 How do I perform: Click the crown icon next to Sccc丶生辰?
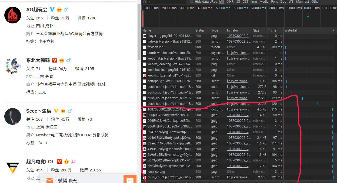tap(63, 111)
